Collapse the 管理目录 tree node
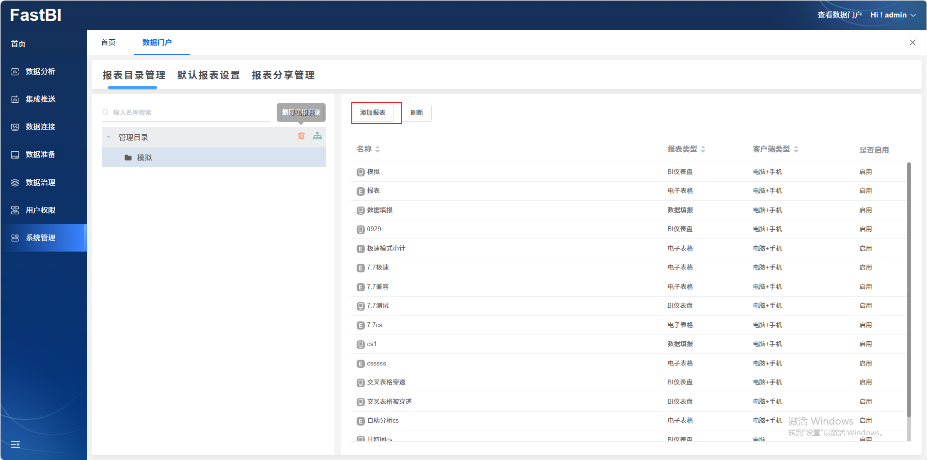Screen dimensions: 927x460 tap(109, 137)
